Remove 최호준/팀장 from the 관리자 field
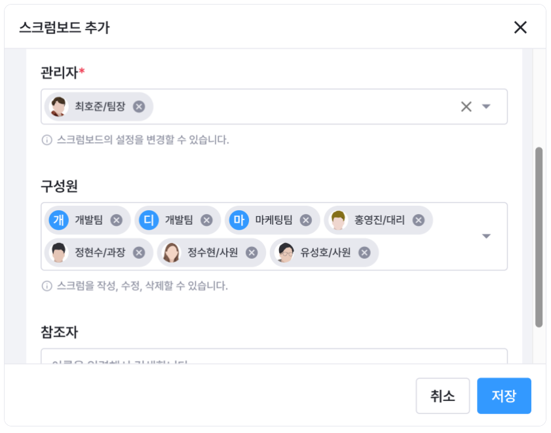Viewport: 551px width, 433px height. [x=139, y=107]
